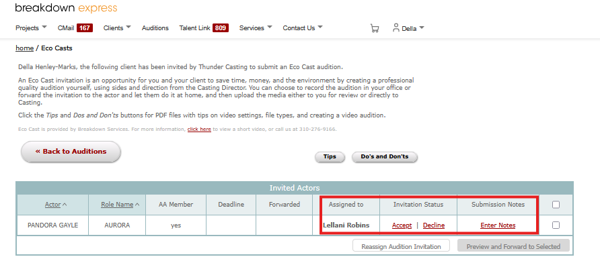Open the Talent Link menu item

click(x=195, y=28)
